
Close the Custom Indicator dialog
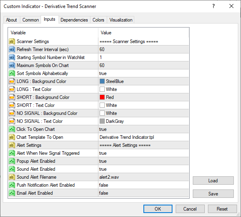pyautogui.click(x=231, y=6)
